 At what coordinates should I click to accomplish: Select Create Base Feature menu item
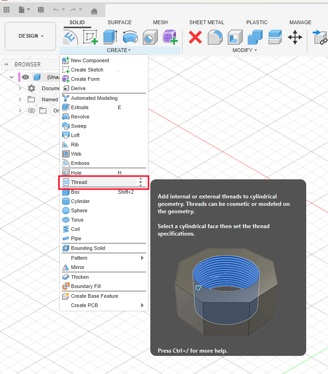coord(104,296)
